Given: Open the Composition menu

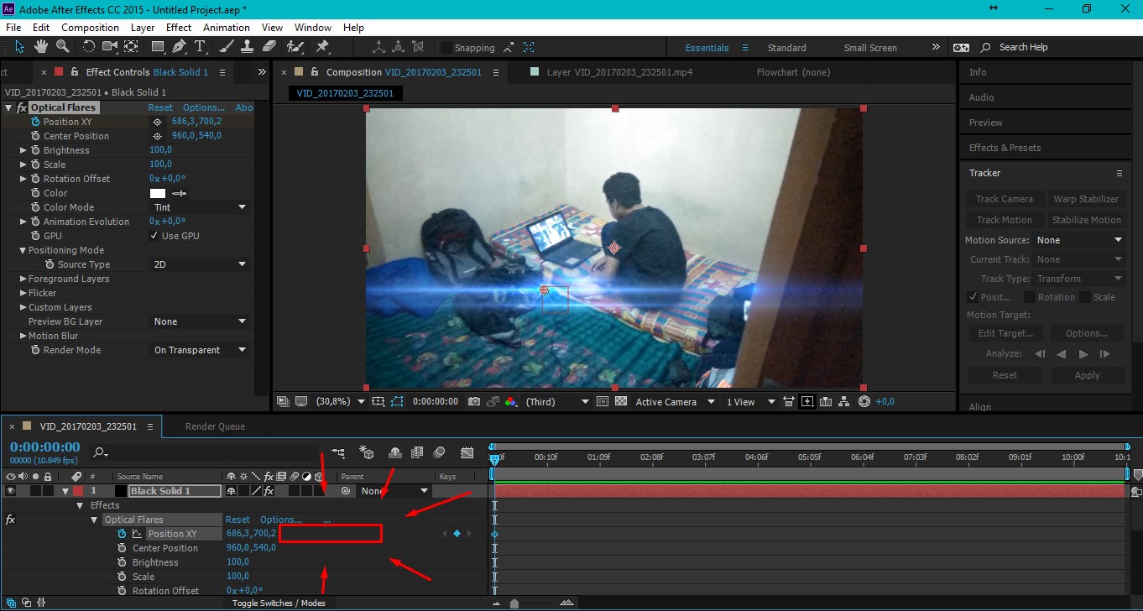Looking at the screenshot, I should [x=90, y=28].
